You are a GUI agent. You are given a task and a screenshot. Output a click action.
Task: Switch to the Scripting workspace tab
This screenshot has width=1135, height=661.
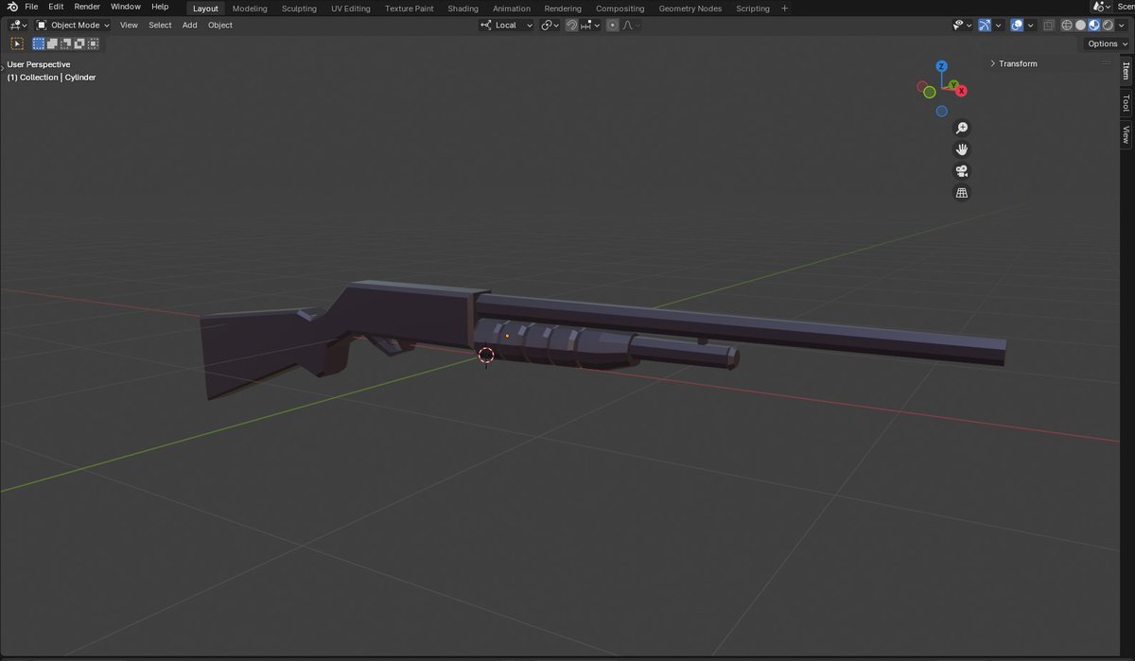click(x=753, y=9)
